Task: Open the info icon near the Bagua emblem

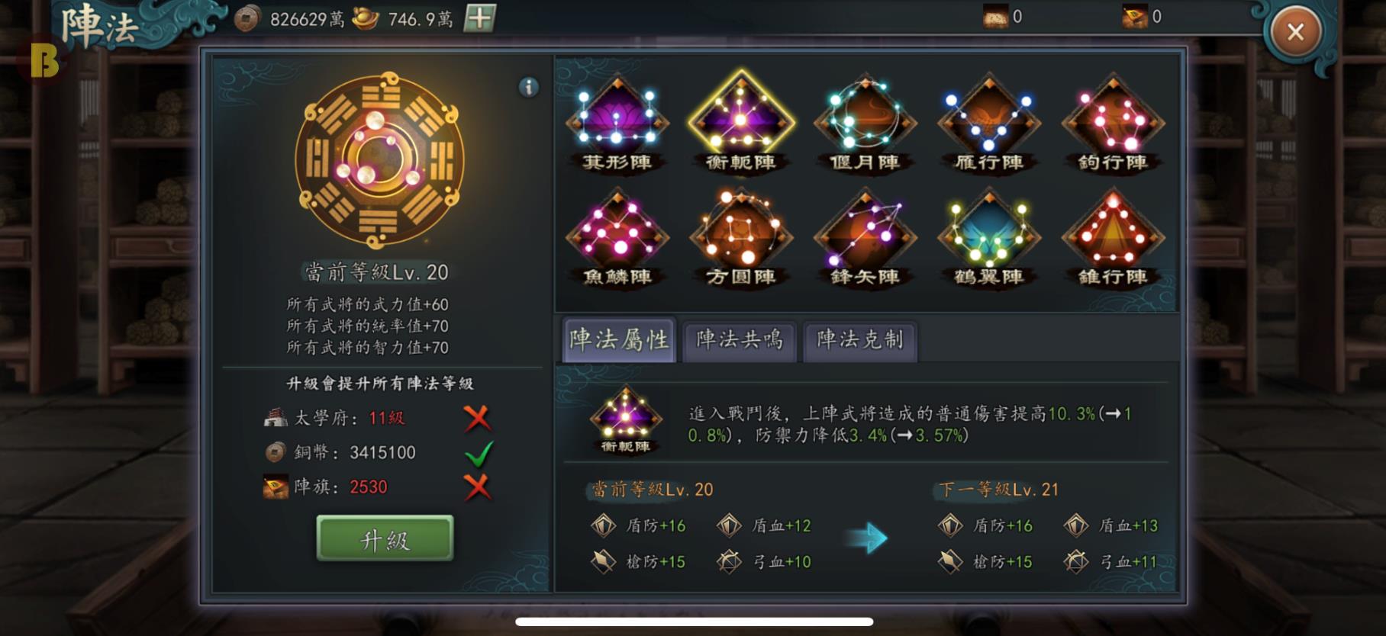Action: (x=528, y=87)
